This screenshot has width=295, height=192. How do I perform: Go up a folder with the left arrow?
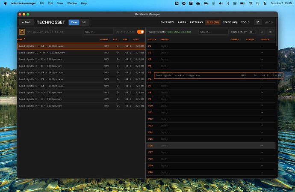29,32
